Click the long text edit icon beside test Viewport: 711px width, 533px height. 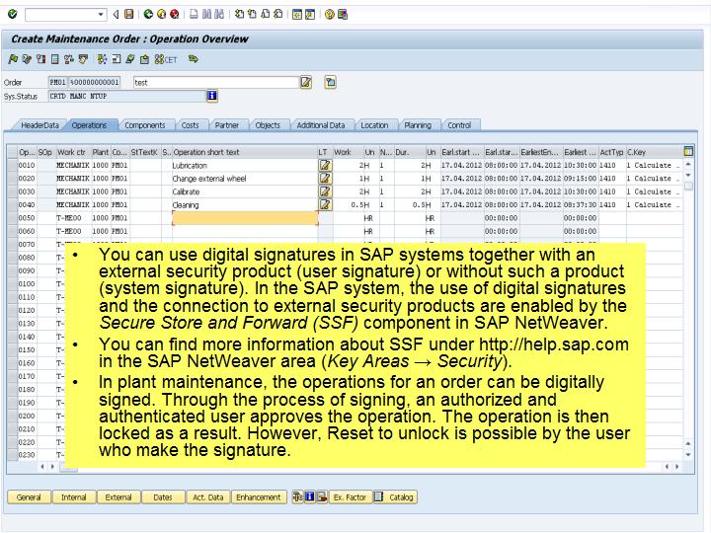[306, 82]
